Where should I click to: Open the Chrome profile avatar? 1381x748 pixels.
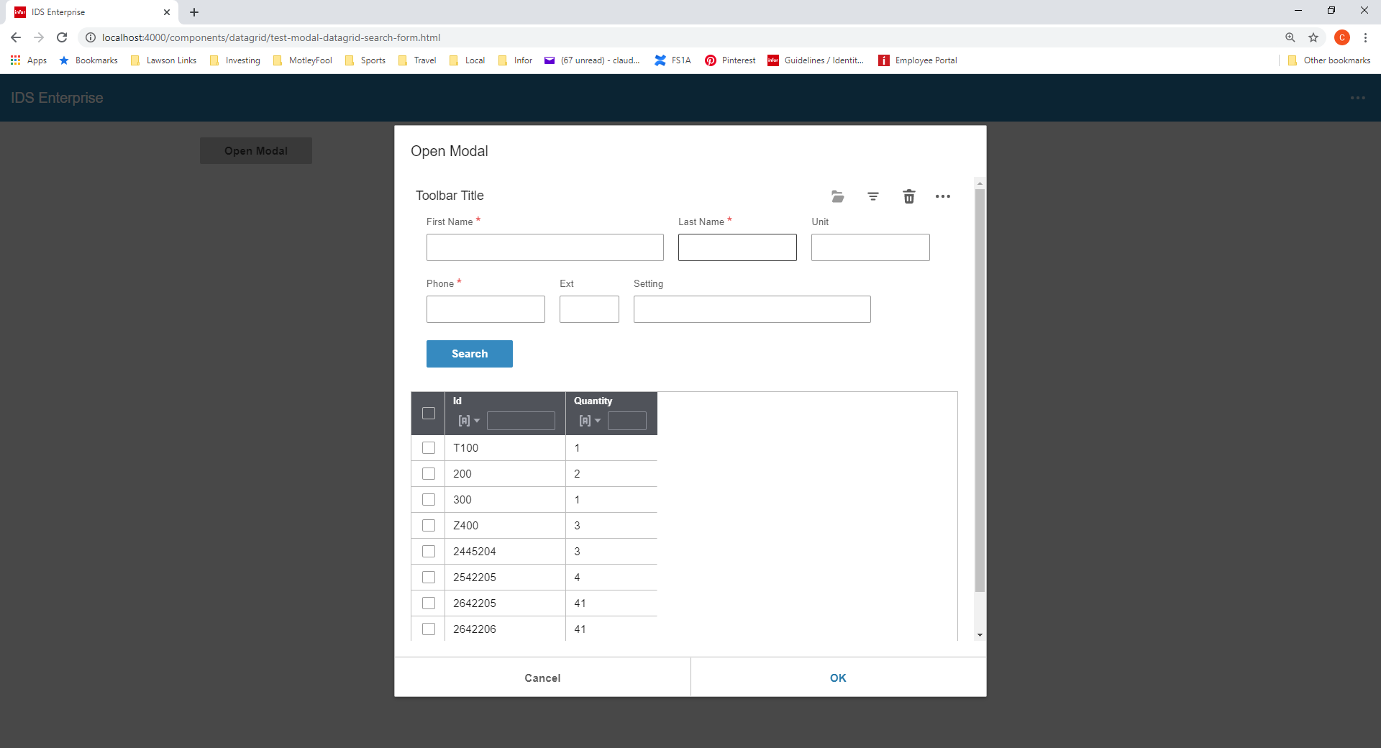[1342, 37]
